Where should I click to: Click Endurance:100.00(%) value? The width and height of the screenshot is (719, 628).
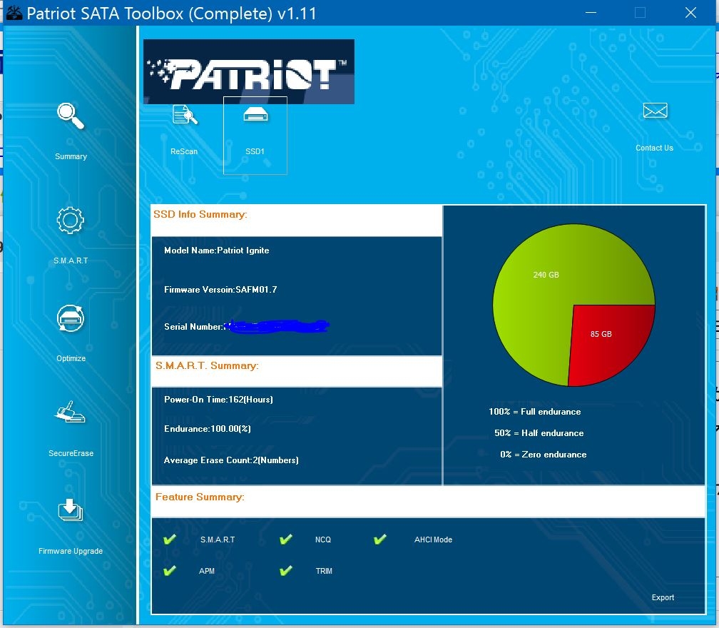coord(208,429)
